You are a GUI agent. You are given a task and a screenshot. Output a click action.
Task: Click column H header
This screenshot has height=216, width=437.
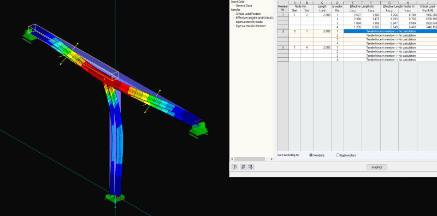[408, 3]
